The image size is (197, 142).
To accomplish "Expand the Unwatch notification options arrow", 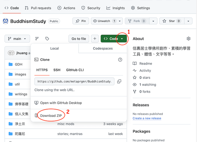I will (120, 21).
